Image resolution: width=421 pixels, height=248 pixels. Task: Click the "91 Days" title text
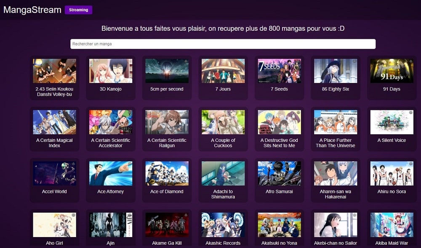point(392,89)
